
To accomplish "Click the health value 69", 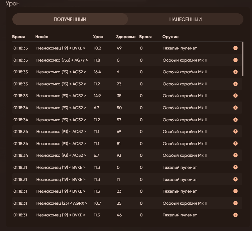I will (x=119, y=132).
